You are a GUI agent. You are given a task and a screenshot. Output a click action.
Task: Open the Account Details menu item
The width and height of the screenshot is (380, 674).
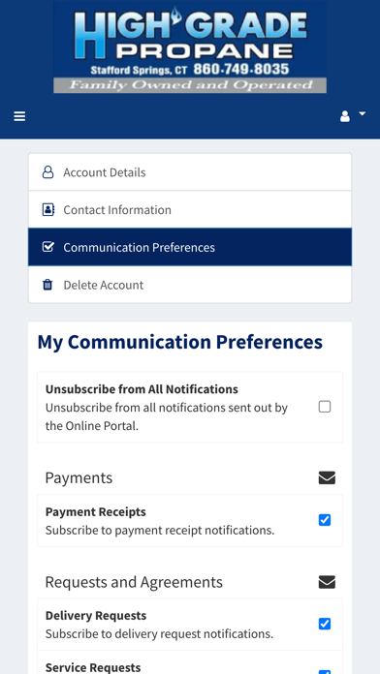pos(190,172)
